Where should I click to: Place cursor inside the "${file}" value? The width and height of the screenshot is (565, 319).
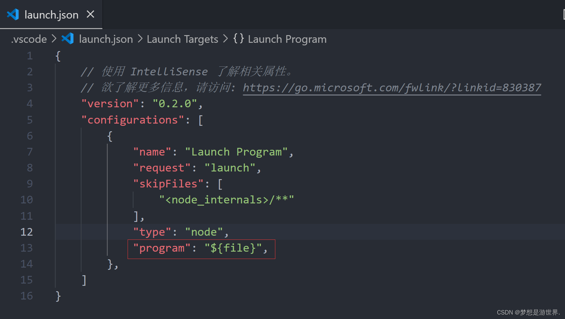[x=234, y=248]
